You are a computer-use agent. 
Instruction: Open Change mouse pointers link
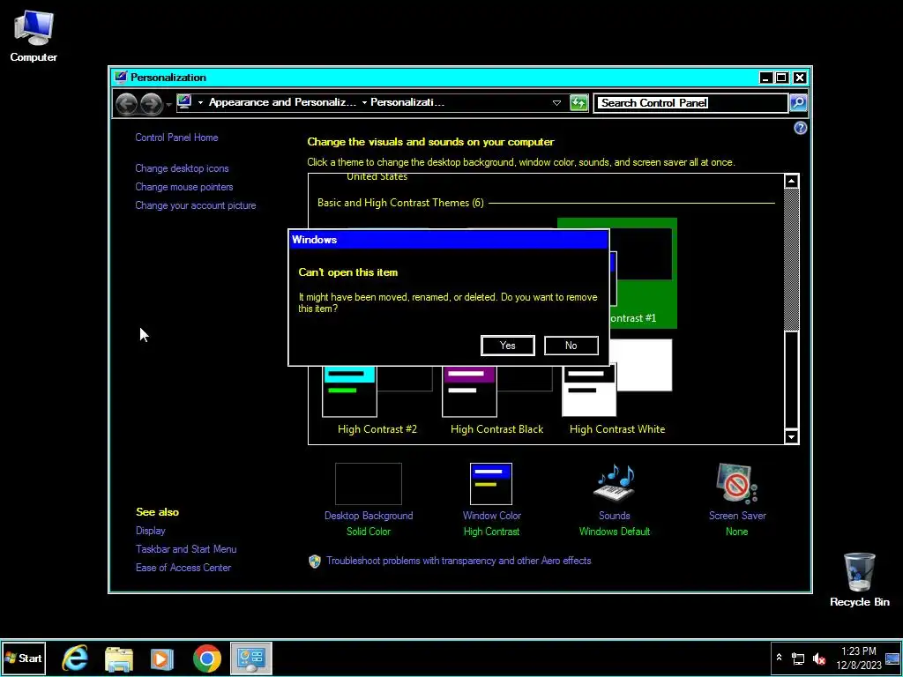(184, 187)
